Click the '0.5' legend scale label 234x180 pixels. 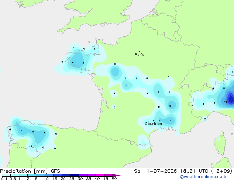13,179
